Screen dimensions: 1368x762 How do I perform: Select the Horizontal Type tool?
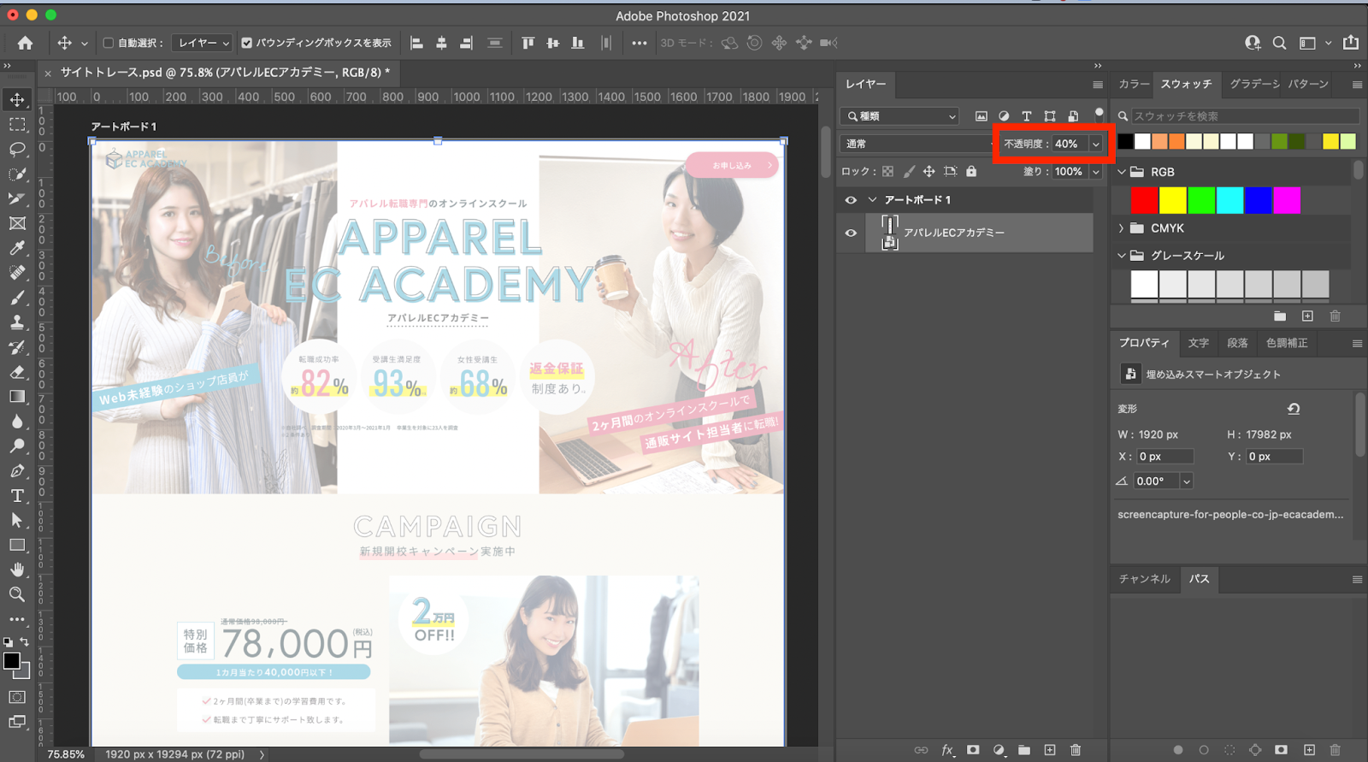17,496
